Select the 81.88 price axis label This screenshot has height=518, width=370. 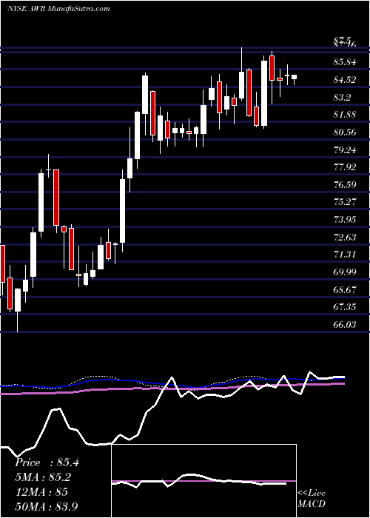(x=345, y=115)
